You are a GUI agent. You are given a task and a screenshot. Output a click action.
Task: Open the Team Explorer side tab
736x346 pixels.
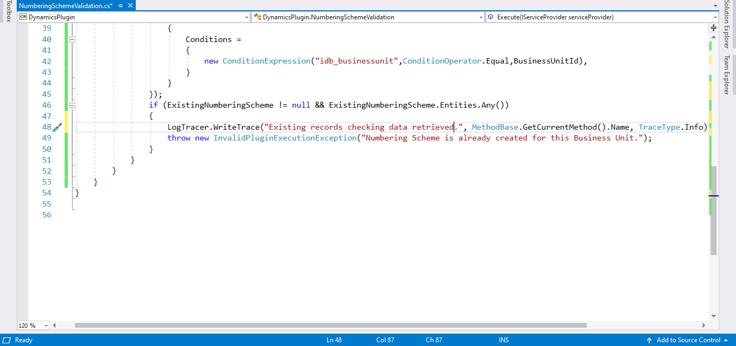tap(727, 75)
